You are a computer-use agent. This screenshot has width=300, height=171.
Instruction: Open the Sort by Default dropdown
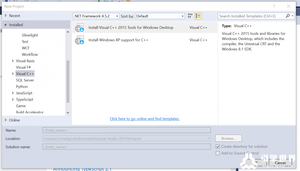click(x=160, y=16)
